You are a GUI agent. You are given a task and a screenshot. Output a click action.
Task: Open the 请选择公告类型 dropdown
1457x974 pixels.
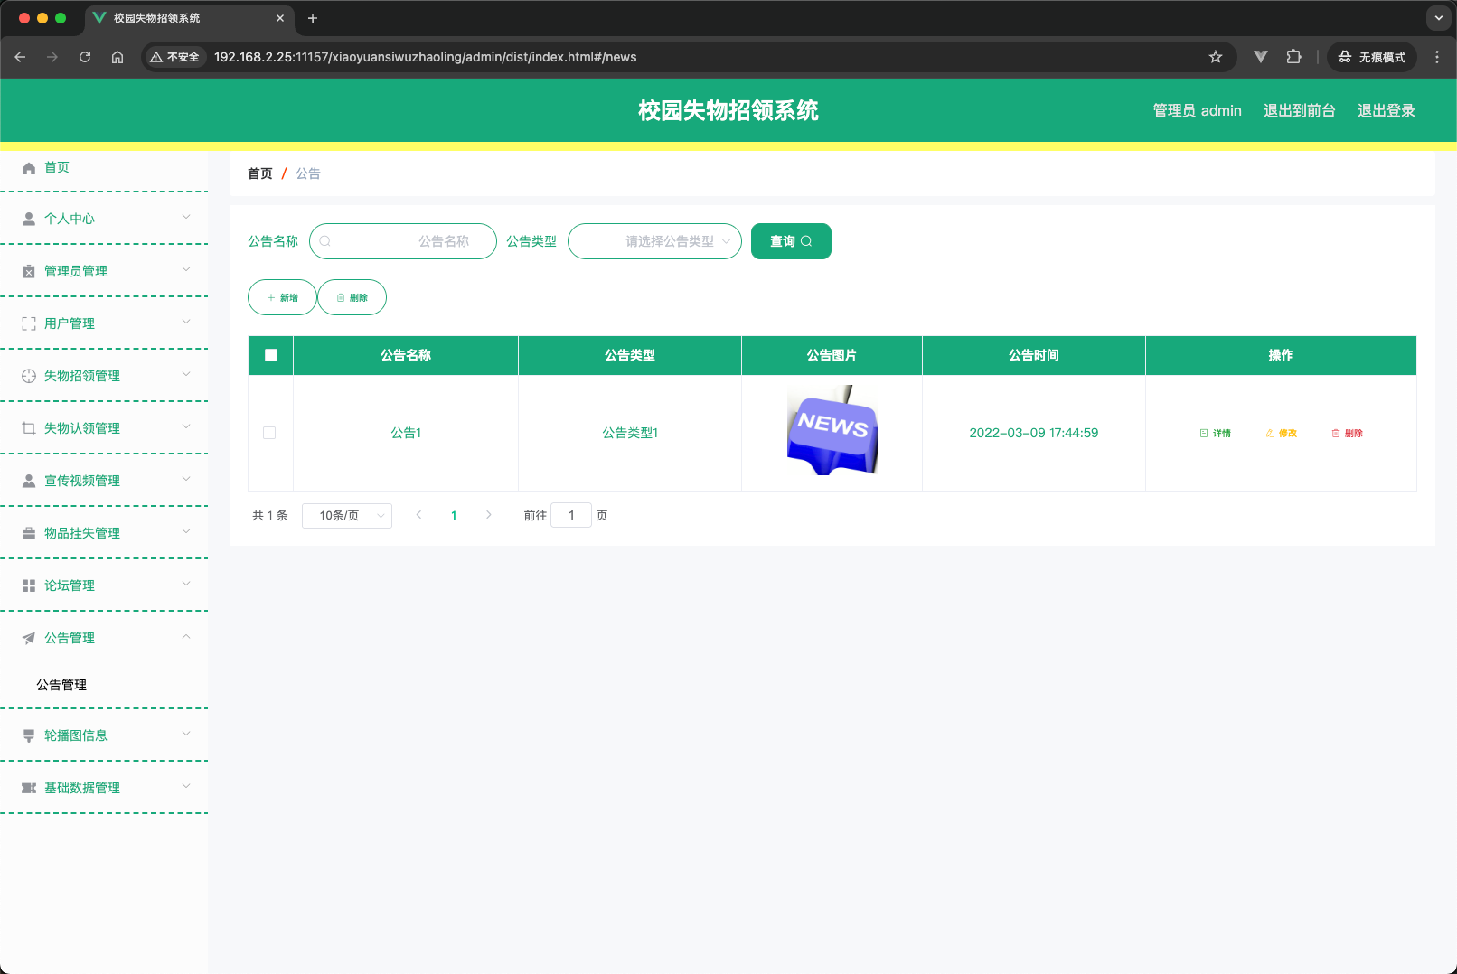click(654, 241)
